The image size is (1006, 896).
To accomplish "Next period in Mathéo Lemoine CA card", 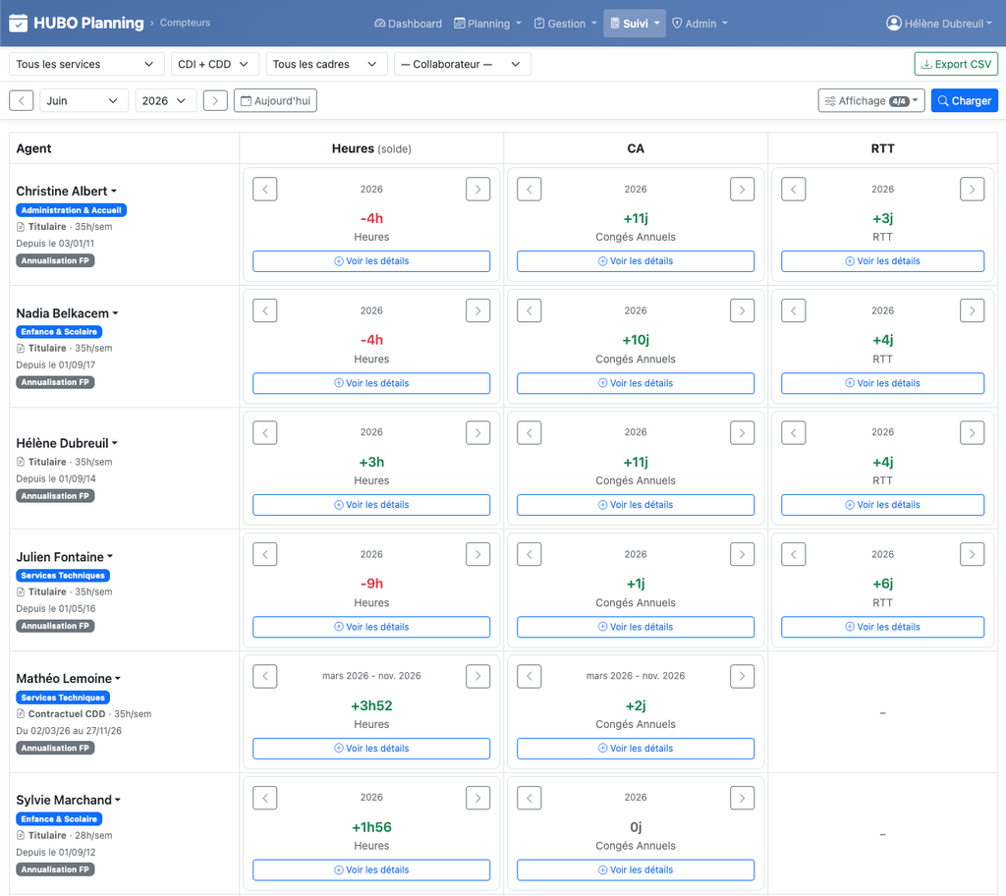I will [743, 676].
